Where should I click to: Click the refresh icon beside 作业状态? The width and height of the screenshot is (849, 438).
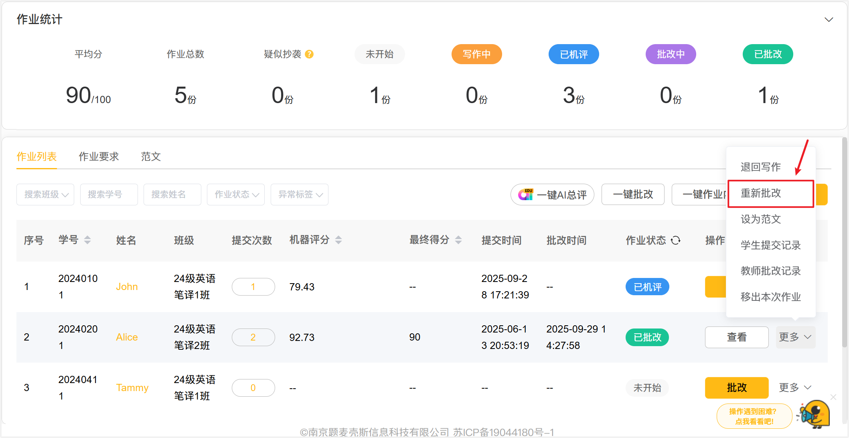tap(676, 240)
